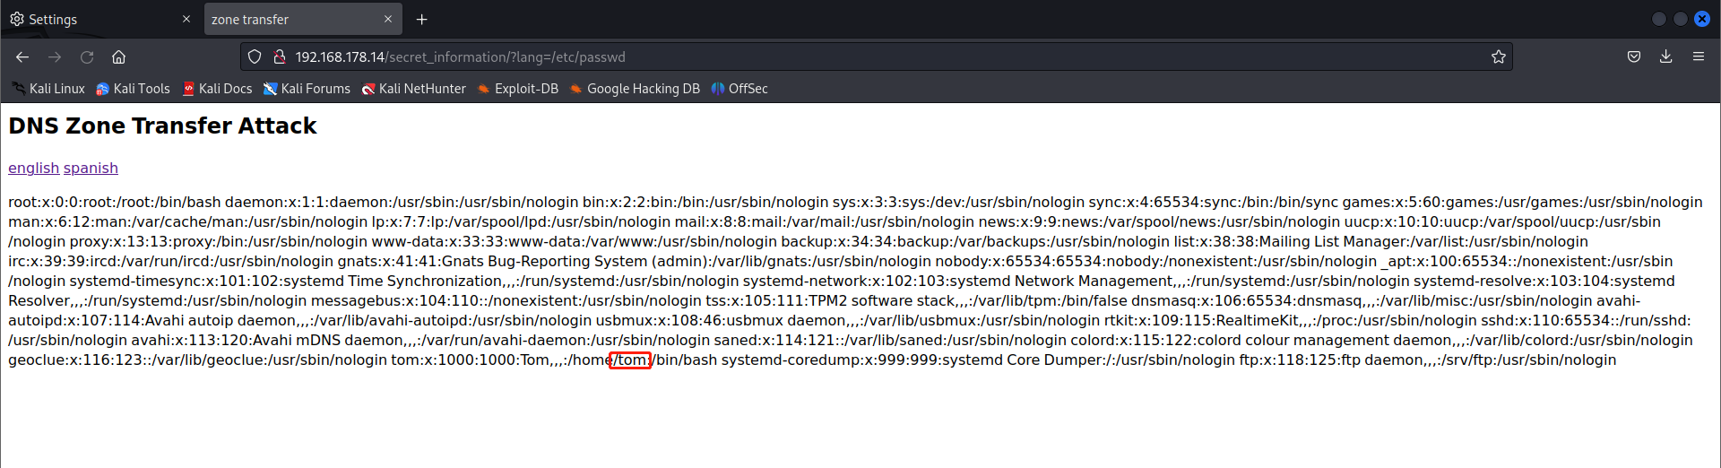
Task: Click the URL address bar
Action: [x=876, y=56]
